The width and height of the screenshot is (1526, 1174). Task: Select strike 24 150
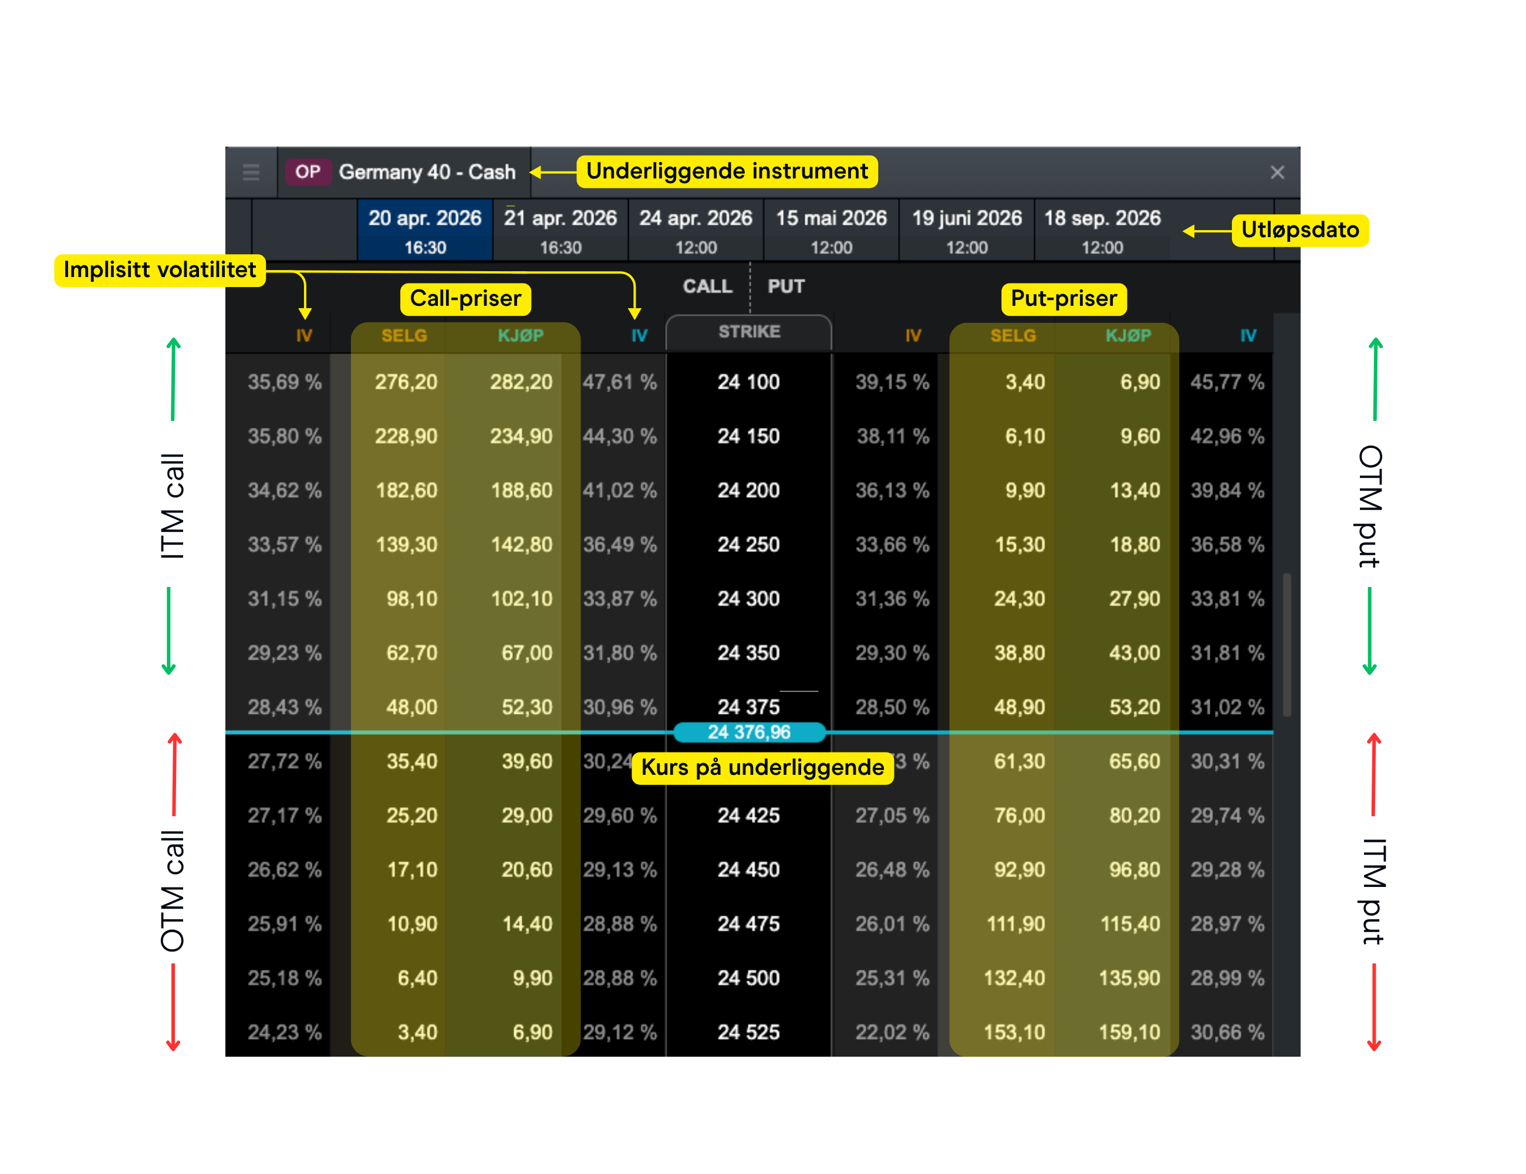[x=748, y=436]
